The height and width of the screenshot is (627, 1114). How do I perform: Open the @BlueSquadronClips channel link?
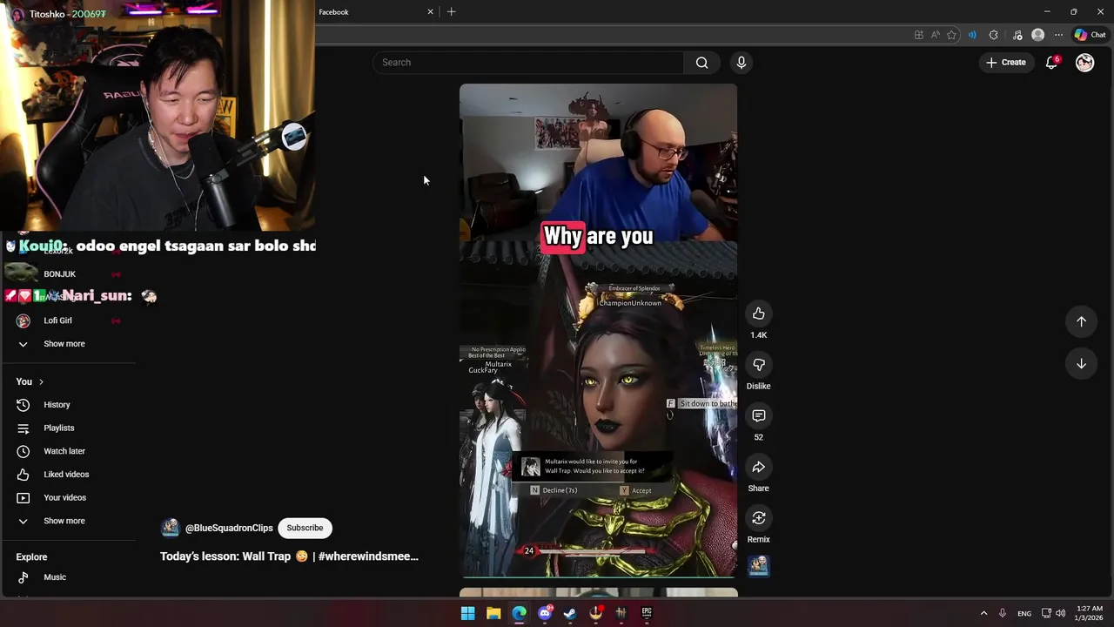[229, 528]
